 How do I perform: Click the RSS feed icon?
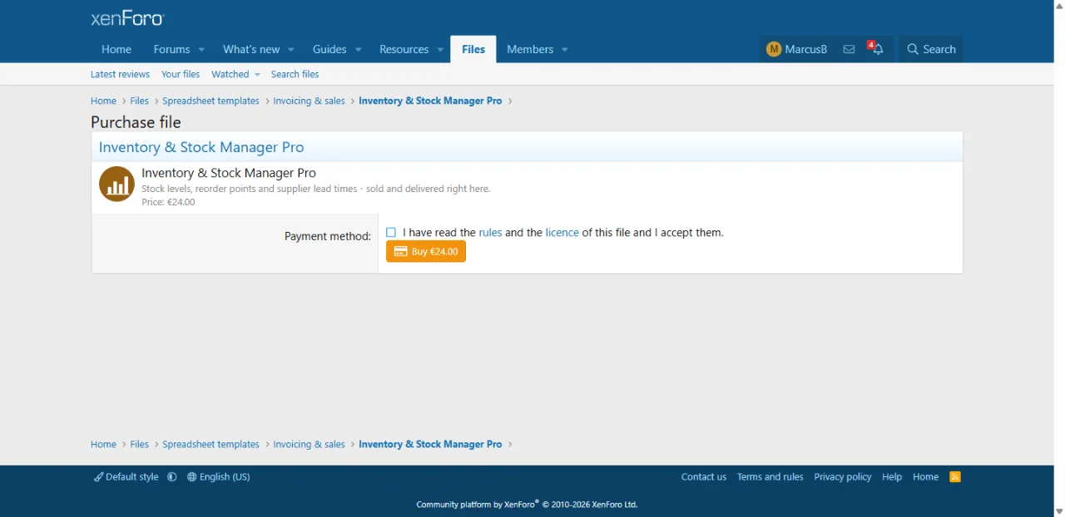tap(955, 477)
